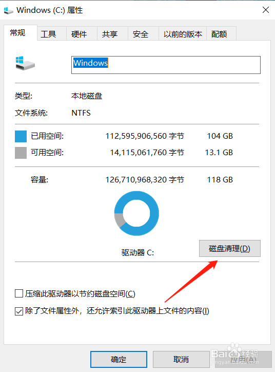Click the 应用(A) button

coord(244,360)
